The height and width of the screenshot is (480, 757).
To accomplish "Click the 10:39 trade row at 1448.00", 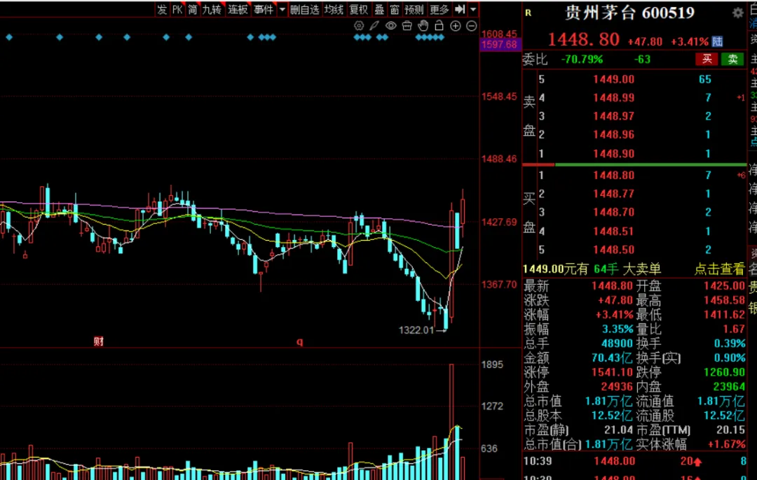I will (x=634, y=461).
